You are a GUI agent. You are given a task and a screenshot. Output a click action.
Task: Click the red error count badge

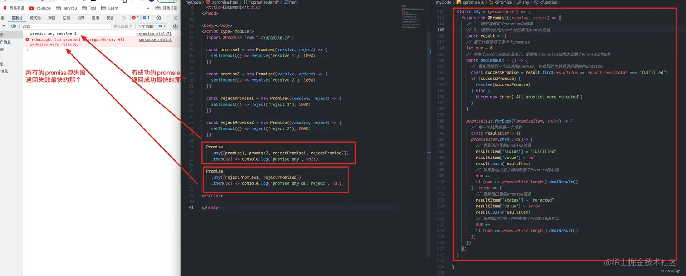point(135,18)
